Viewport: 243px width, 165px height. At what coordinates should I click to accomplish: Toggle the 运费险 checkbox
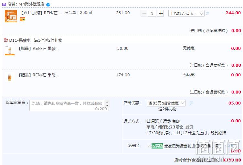pos(148,146)
